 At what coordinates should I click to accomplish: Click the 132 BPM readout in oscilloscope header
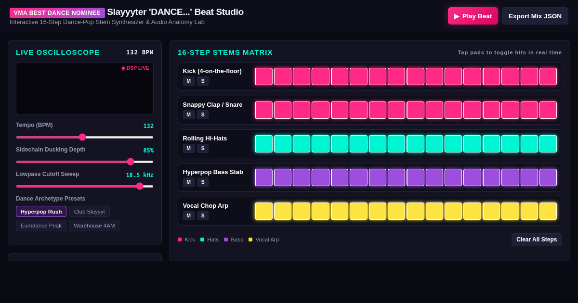[140, 52]
